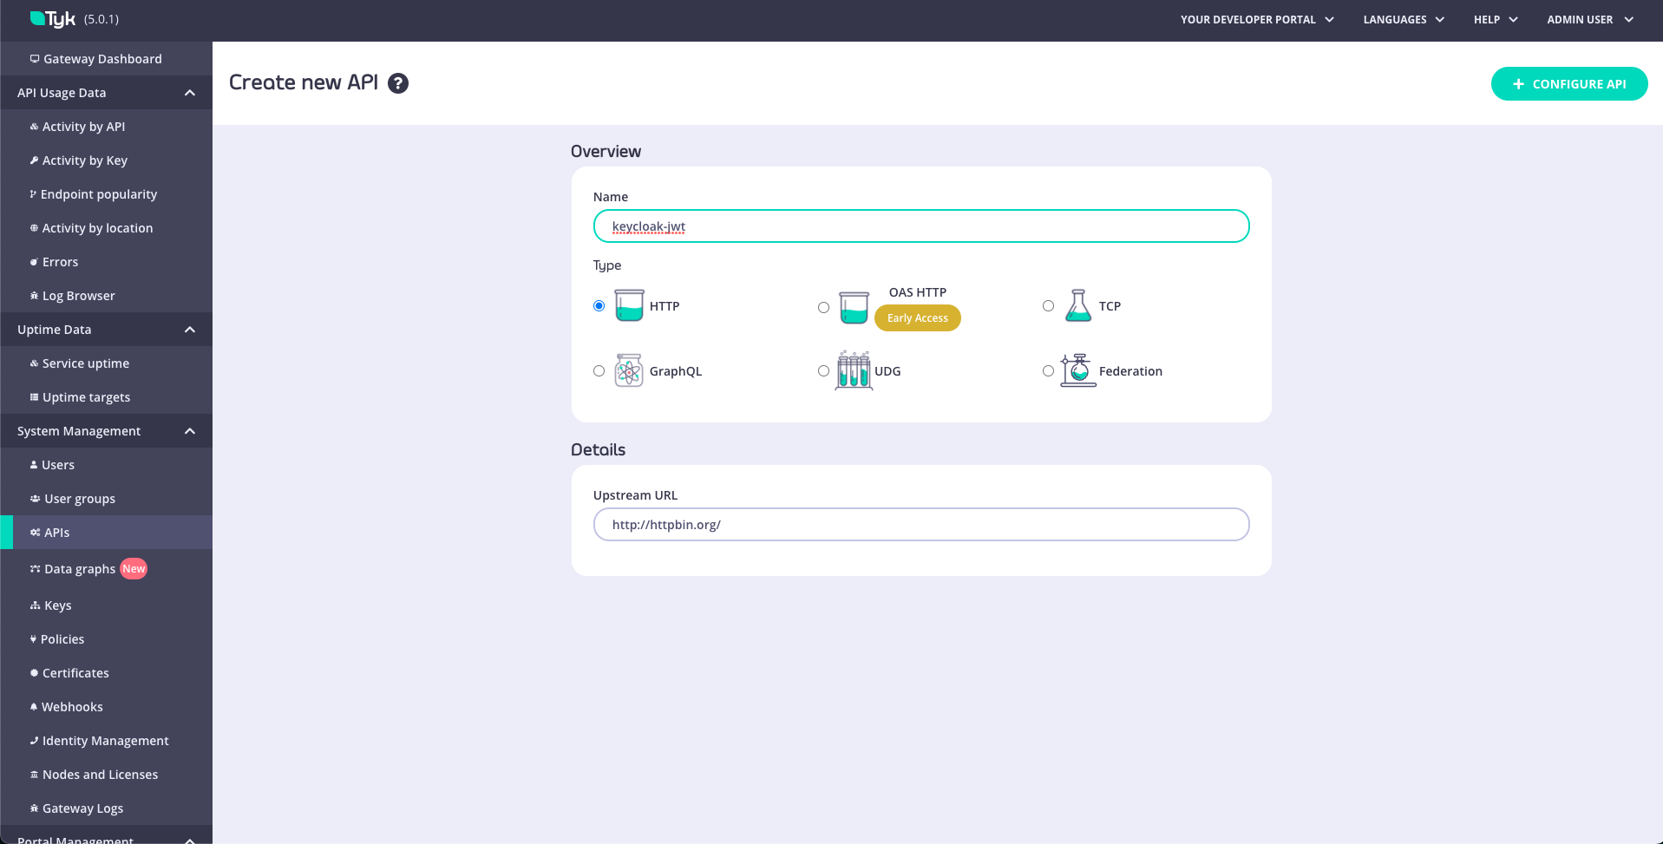Click the help question mark icon
This screenshot has height=844, width=1663.
398,83
